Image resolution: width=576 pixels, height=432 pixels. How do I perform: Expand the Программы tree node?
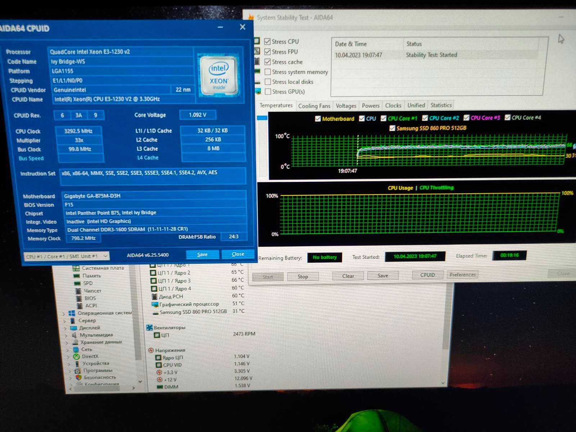[69, 371]
